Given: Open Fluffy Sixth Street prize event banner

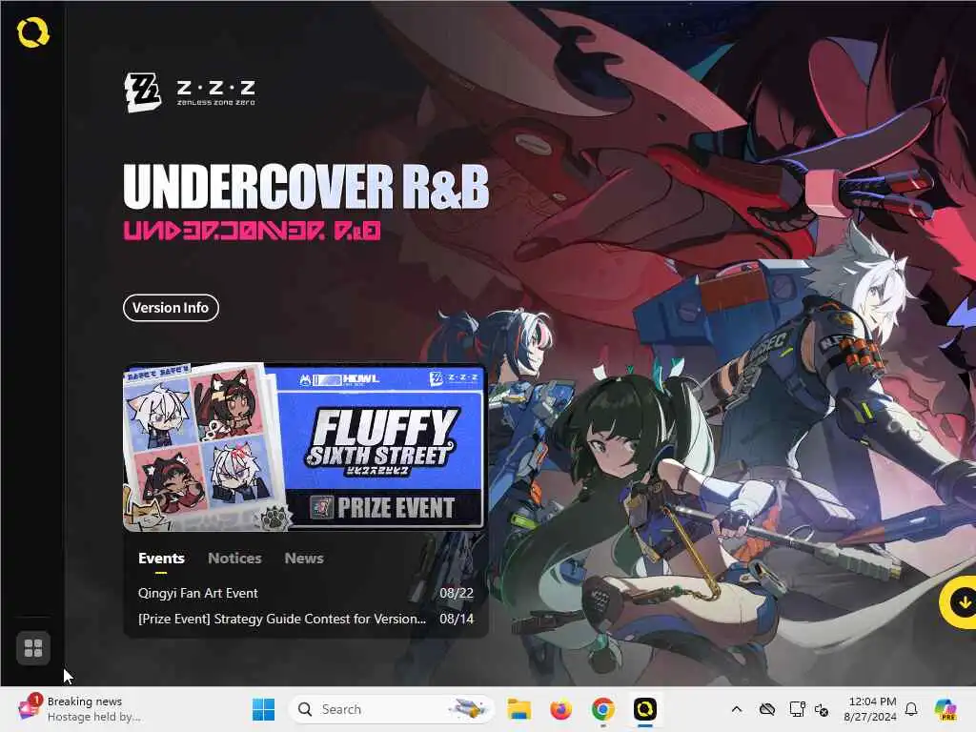Looking at the screenshot, I should pyautogui.click(x=304, y=448).
